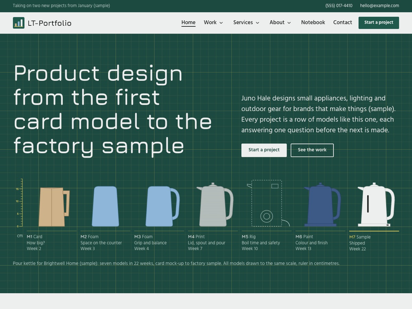Click the 'Week 13' text
This screenshot has height=309, width=412.
[x=304, y=249]
